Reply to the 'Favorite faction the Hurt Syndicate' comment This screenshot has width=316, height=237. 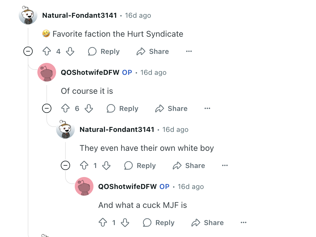click(104, 51)
